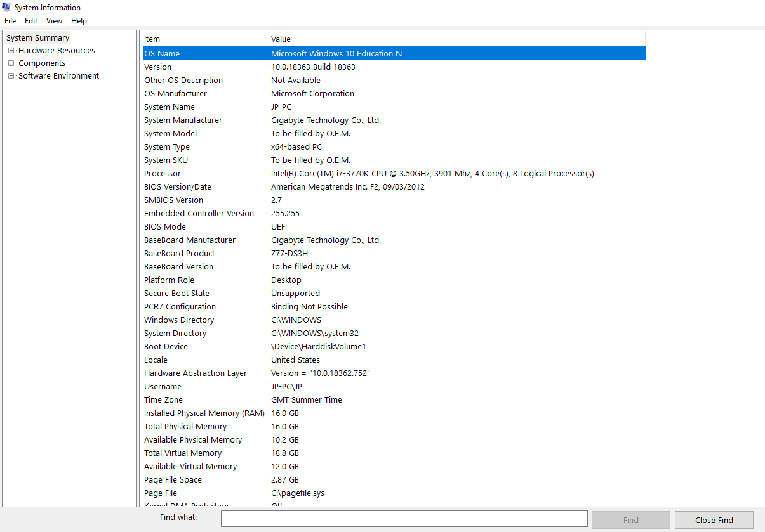Click the System SKU row
The height and width of the screenshot is (532, 765).
(x=394, y=160)
